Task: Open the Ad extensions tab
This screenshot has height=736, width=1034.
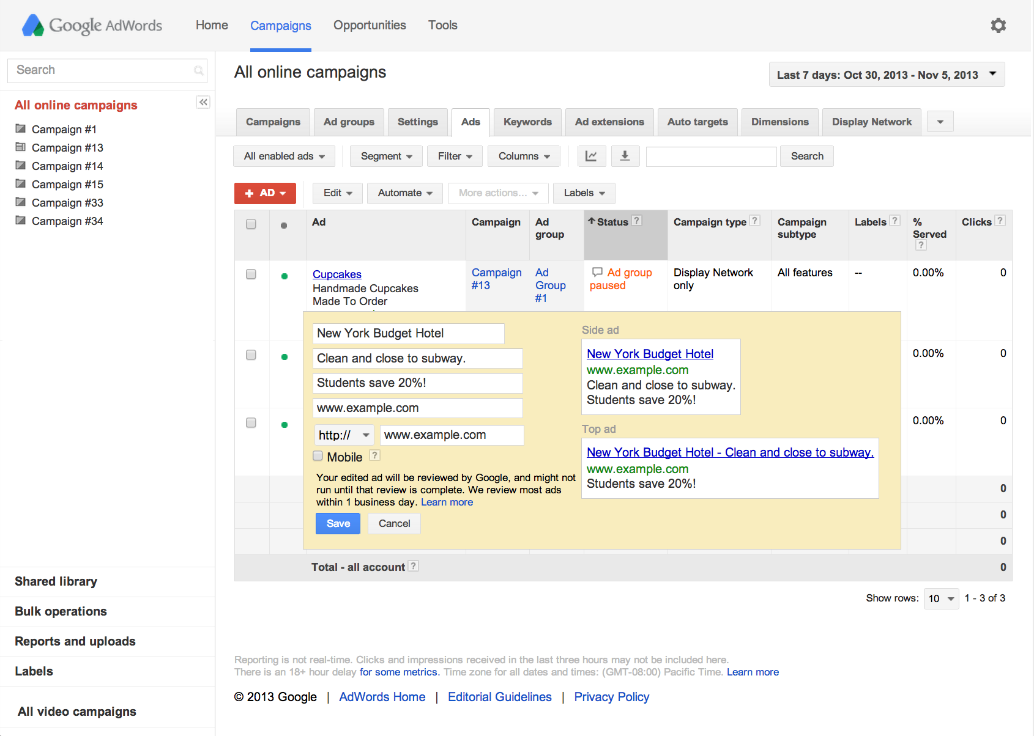Action: (609, 122)
